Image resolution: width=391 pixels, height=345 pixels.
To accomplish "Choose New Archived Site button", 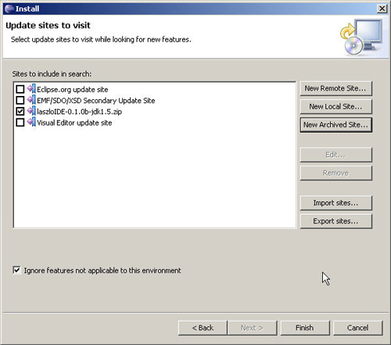I will click(x=335, y=125).
